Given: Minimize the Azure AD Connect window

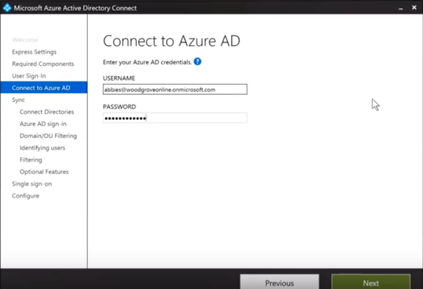Looking at the screenshot, I should pos(401,8).
